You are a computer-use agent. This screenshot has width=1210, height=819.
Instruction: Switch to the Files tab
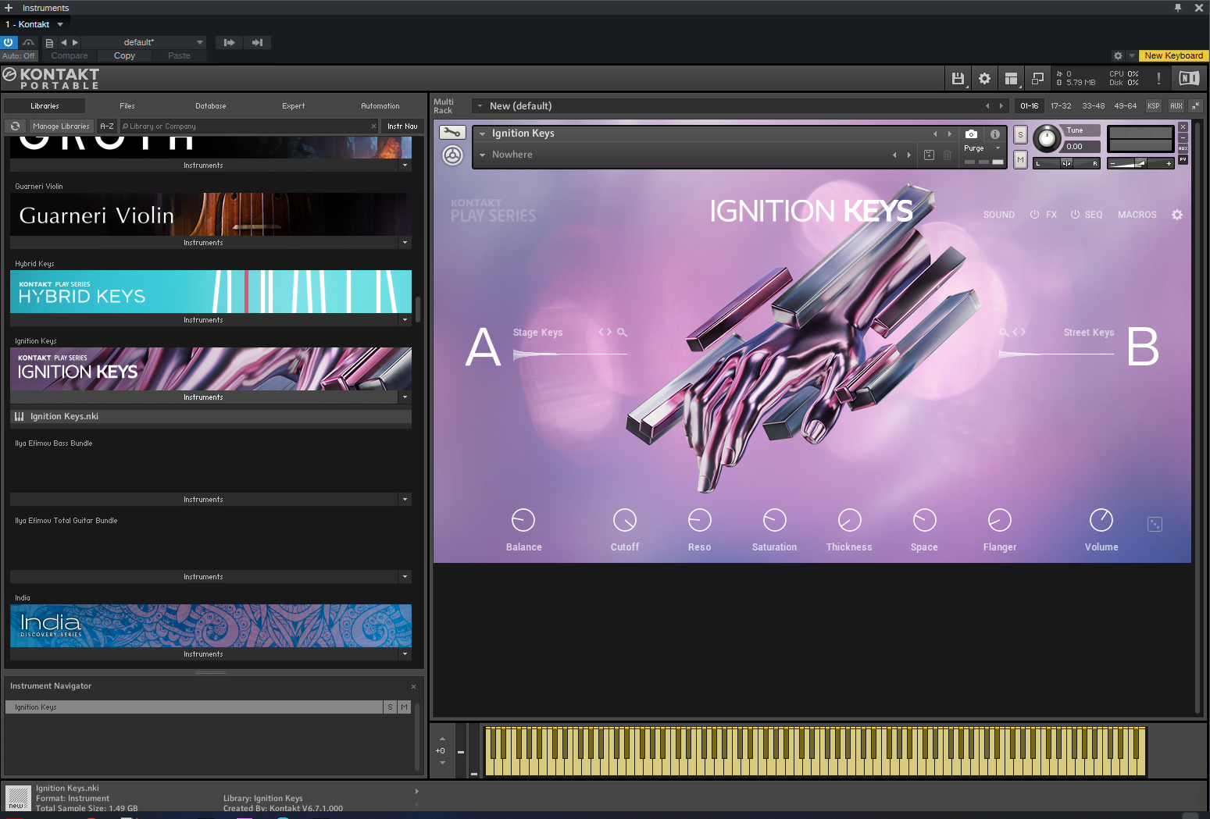[127, 106]
